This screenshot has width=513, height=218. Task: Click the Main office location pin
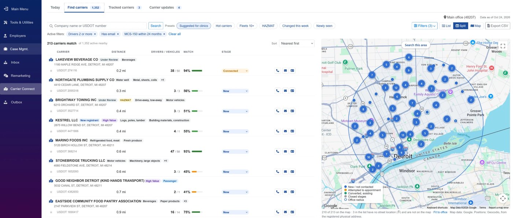click(445, 17)
